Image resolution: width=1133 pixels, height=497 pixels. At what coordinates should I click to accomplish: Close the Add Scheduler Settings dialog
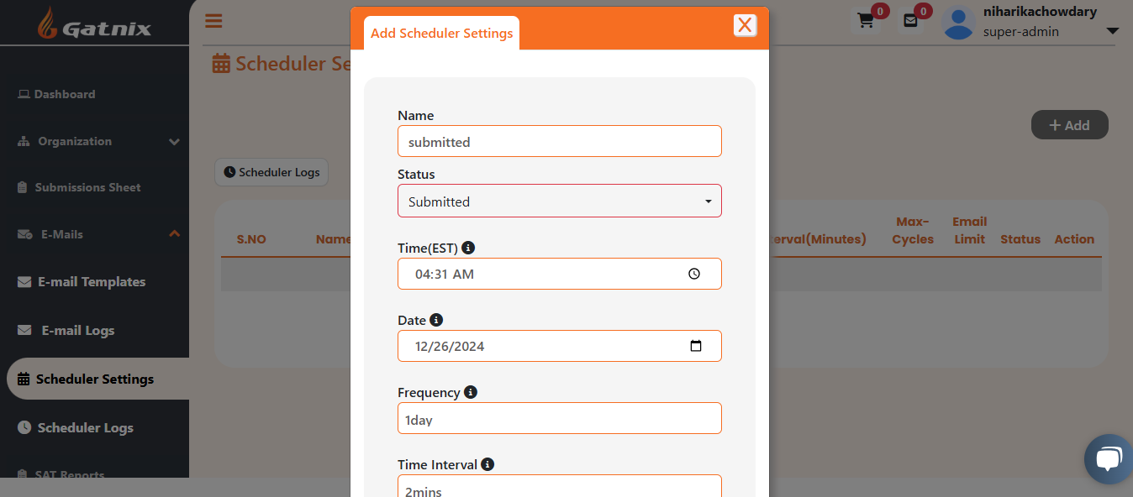(x=745, y=25)
